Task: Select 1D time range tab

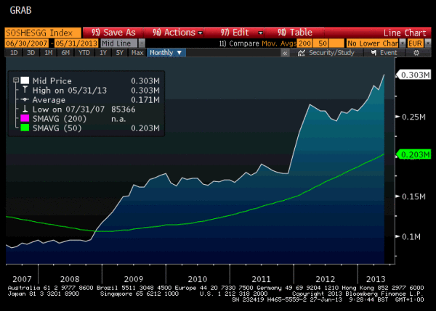Action: (14, 53)
